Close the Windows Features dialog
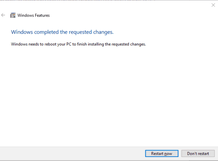This screenshot has width=218, height=161. point(213,5)
